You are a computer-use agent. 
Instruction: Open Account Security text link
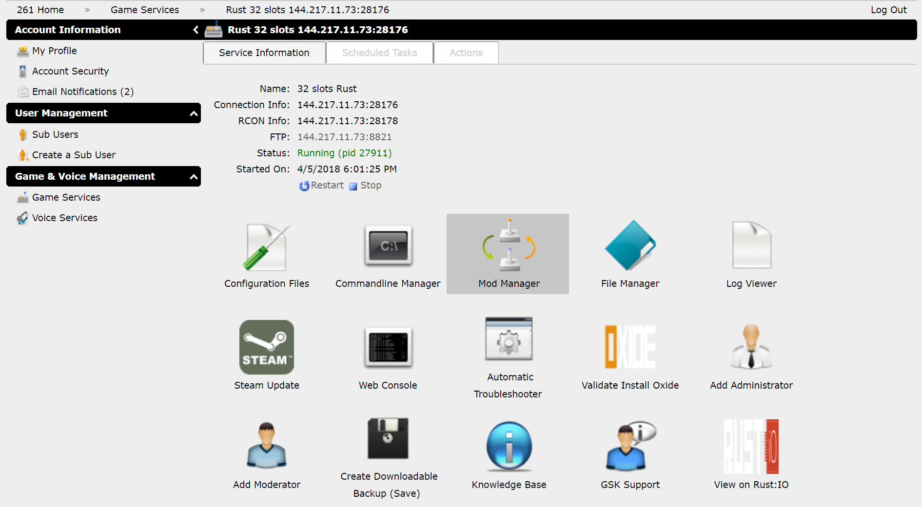point(70,71)
